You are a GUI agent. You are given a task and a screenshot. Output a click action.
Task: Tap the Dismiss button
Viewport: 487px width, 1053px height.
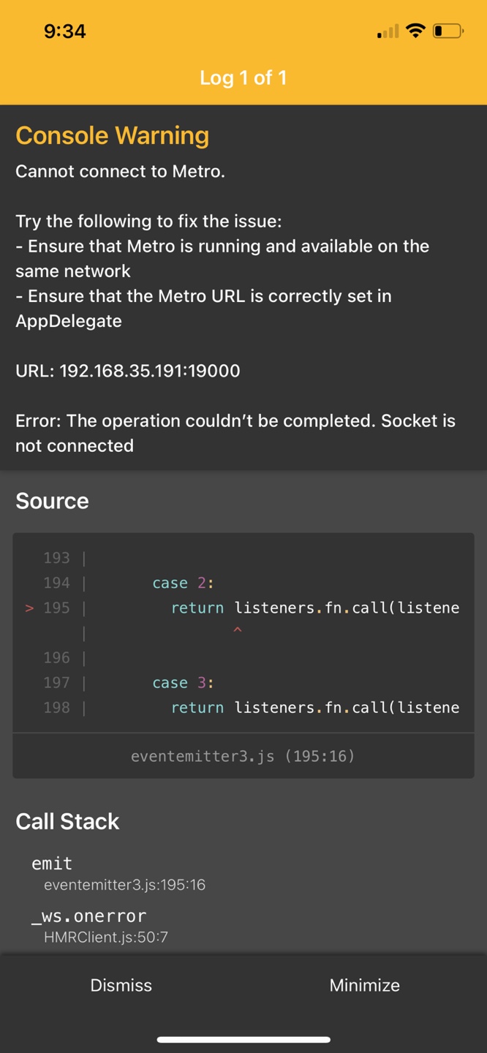point(121,985)
